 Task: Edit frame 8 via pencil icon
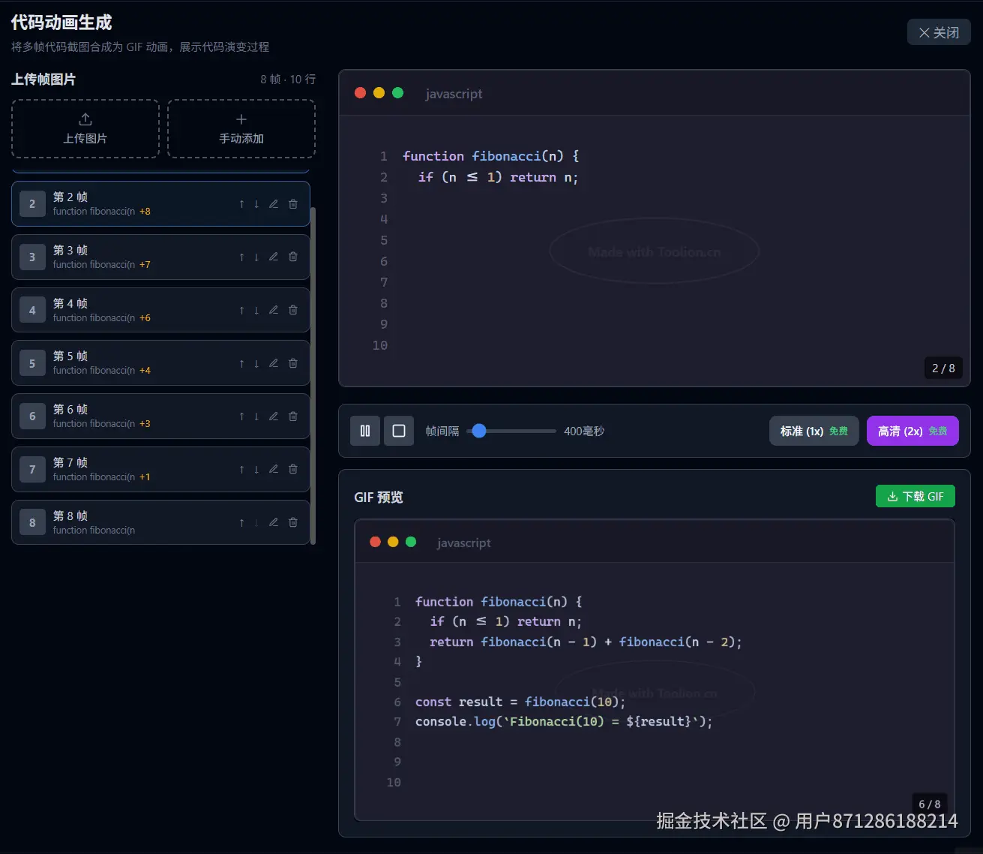(x=274, y=523)
